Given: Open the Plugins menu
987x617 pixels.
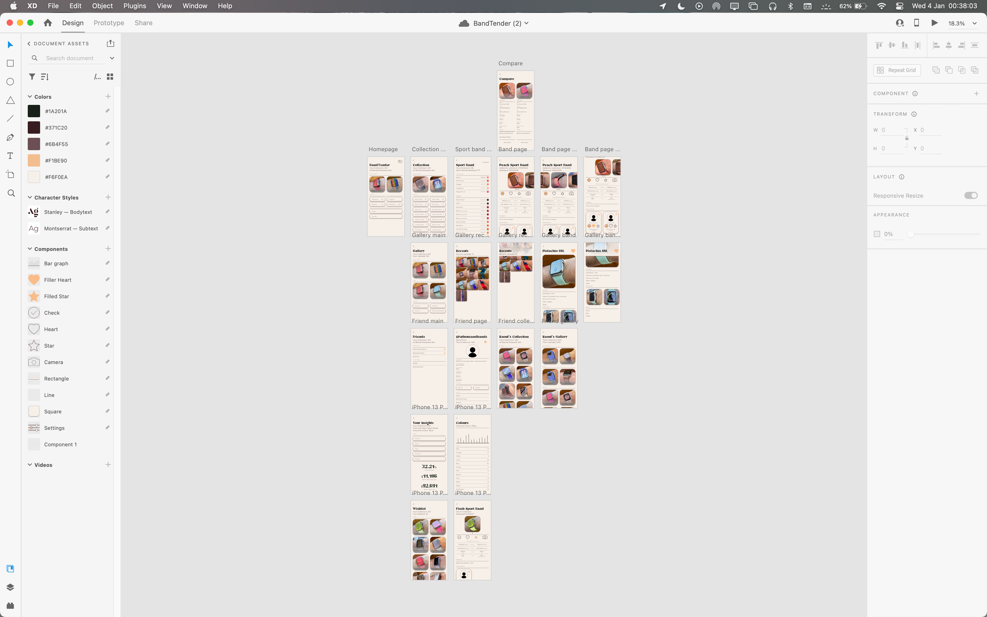Looking at the screenshot, I should pyautogui.click(x=135, y=6).
